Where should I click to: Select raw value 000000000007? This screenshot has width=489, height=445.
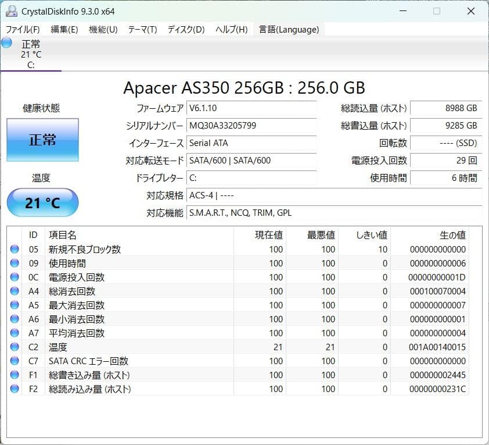[x=437, y=305]
